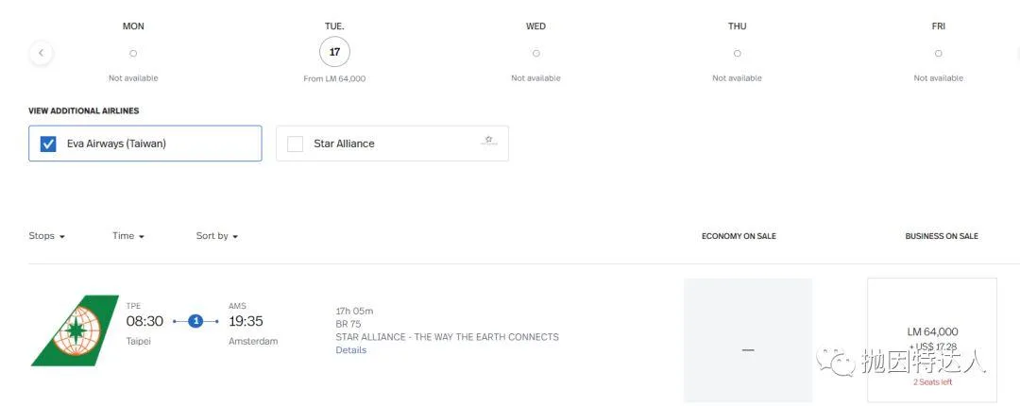Image resolution: width=1020 pixels, height=406 pixels.
Task: Select the Monday date radio dot
Action: tap(133, 54)
